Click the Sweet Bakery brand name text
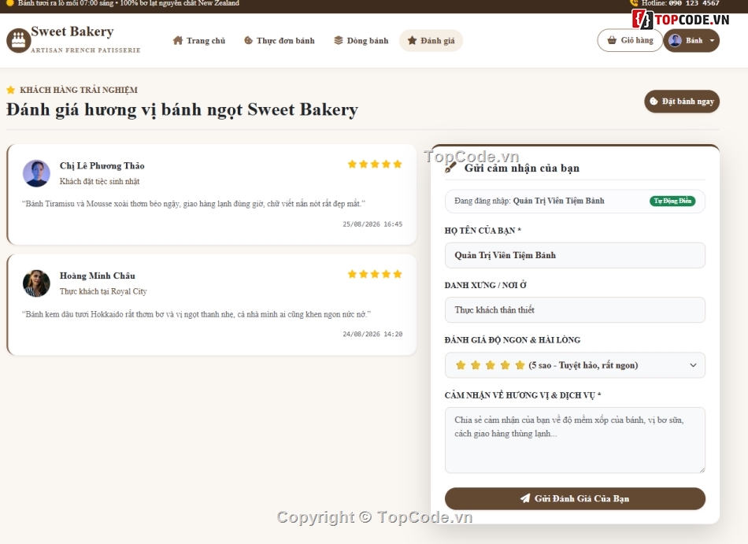Screen dimensions: 748x544 72,31
